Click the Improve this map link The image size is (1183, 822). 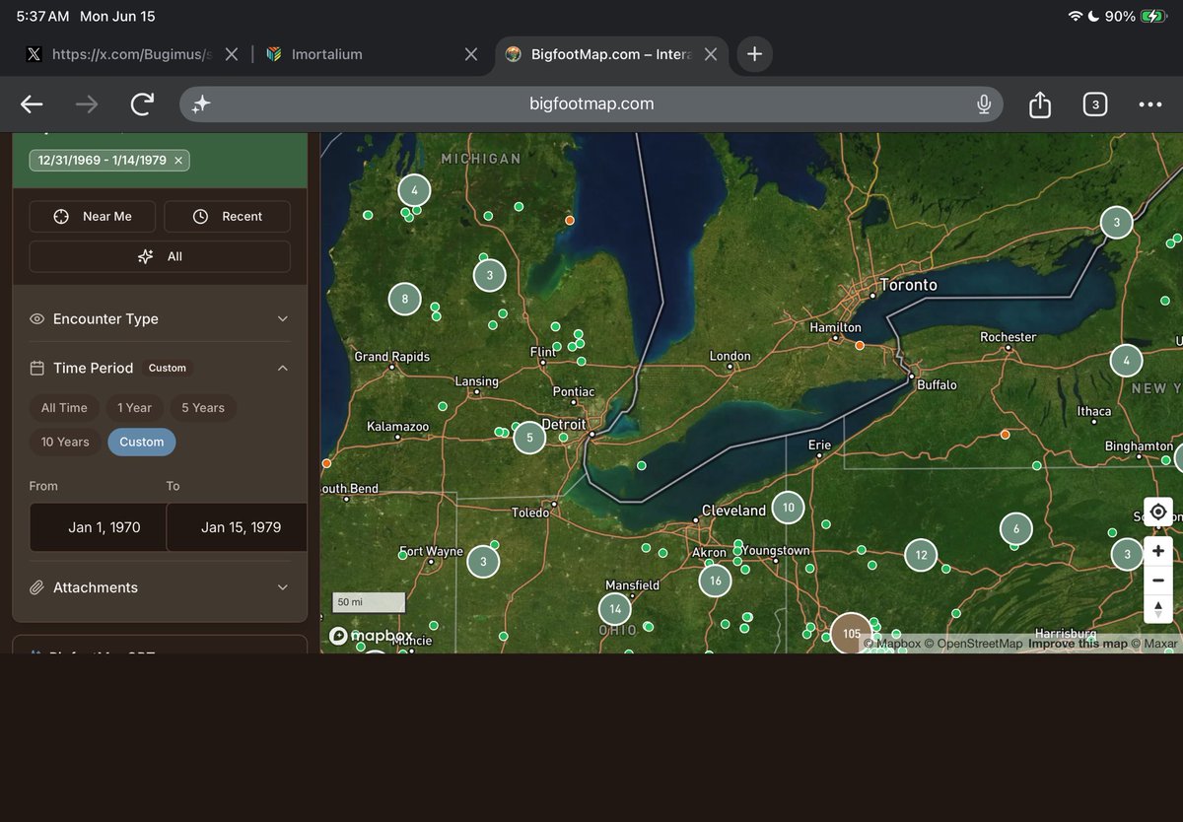1077,644
